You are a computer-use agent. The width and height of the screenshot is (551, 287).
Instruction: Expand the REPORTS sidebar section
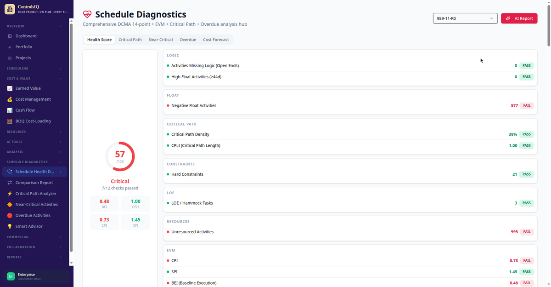34,257
